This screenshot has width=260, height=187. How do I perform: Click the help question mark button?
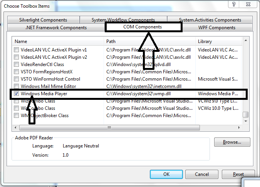(234, 4)
